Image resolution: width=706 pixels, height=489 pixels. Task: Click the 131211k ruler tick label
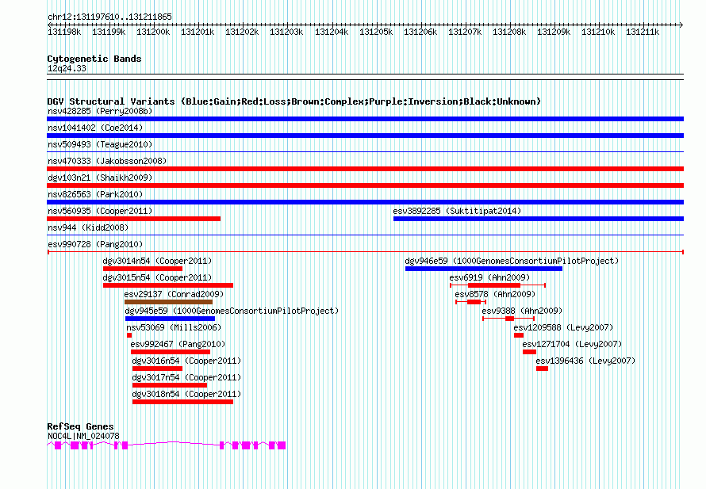(643, 32)
